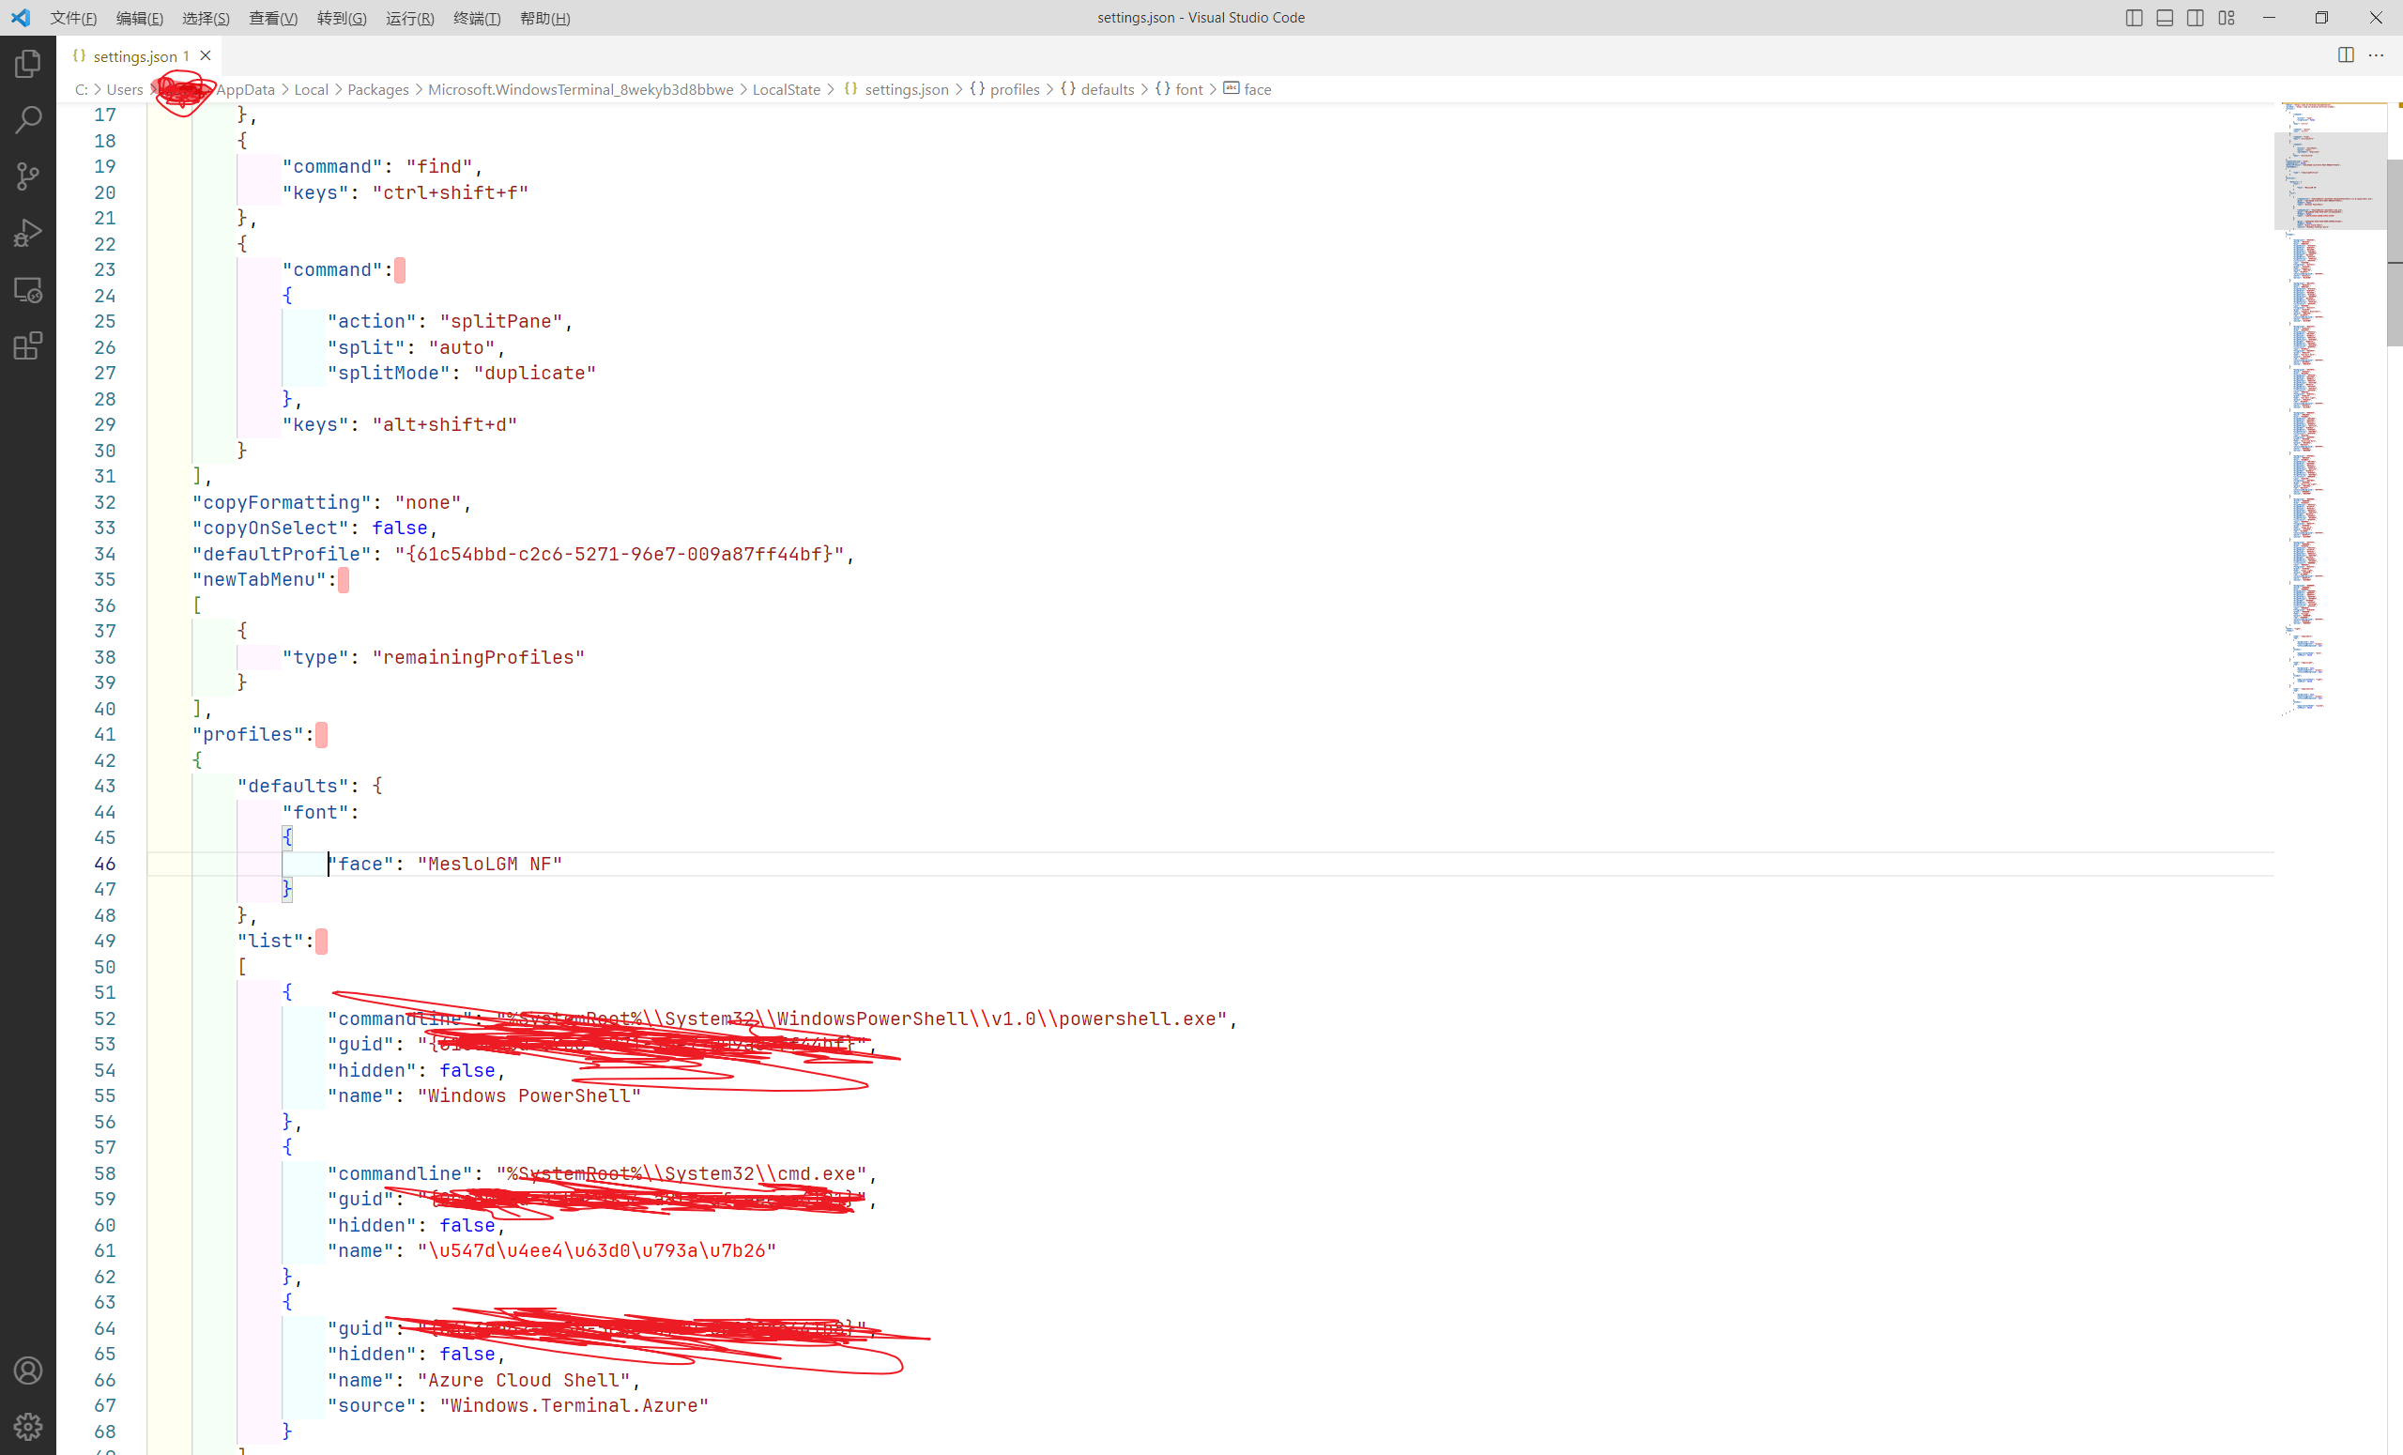The width and height of the screenshot is (2403, 1455).
Task: Select the settings.json editor tab
Action: [136, 55]
